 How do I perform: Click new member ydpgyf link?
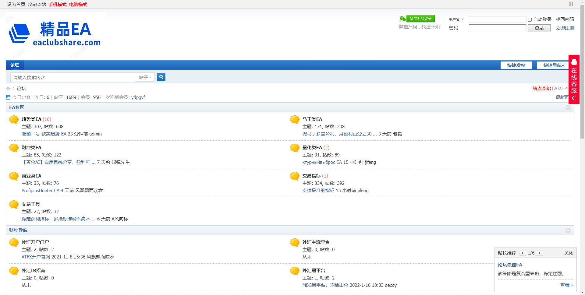pos(138,97)
